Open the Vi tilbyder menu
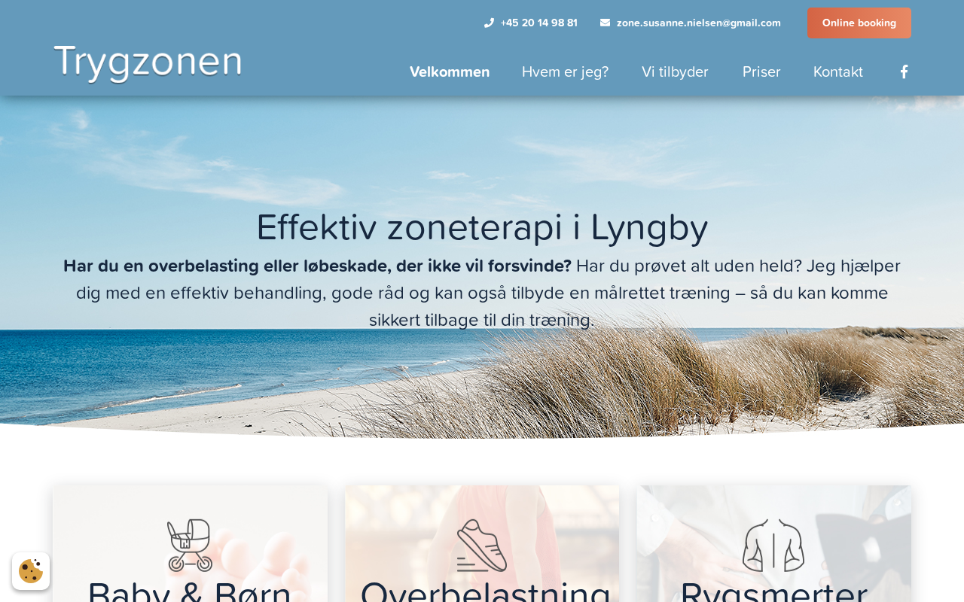Screen dimensions: 964x602 [x=675, y=71]
